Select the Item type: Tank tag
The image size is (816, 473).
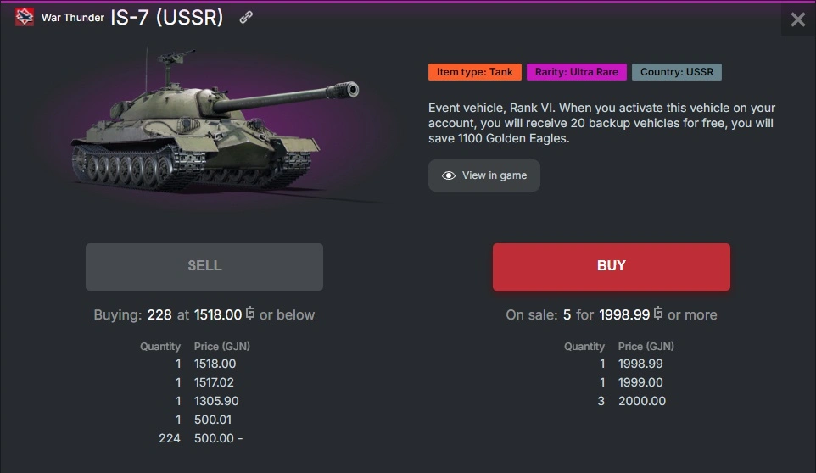[474, 72]
